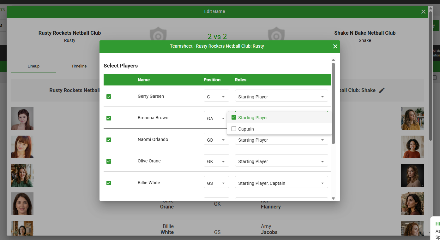Screen dimensions: 440x240
Task: Click Rei Flannery in background lineup
Action: [x=271, y=204]
